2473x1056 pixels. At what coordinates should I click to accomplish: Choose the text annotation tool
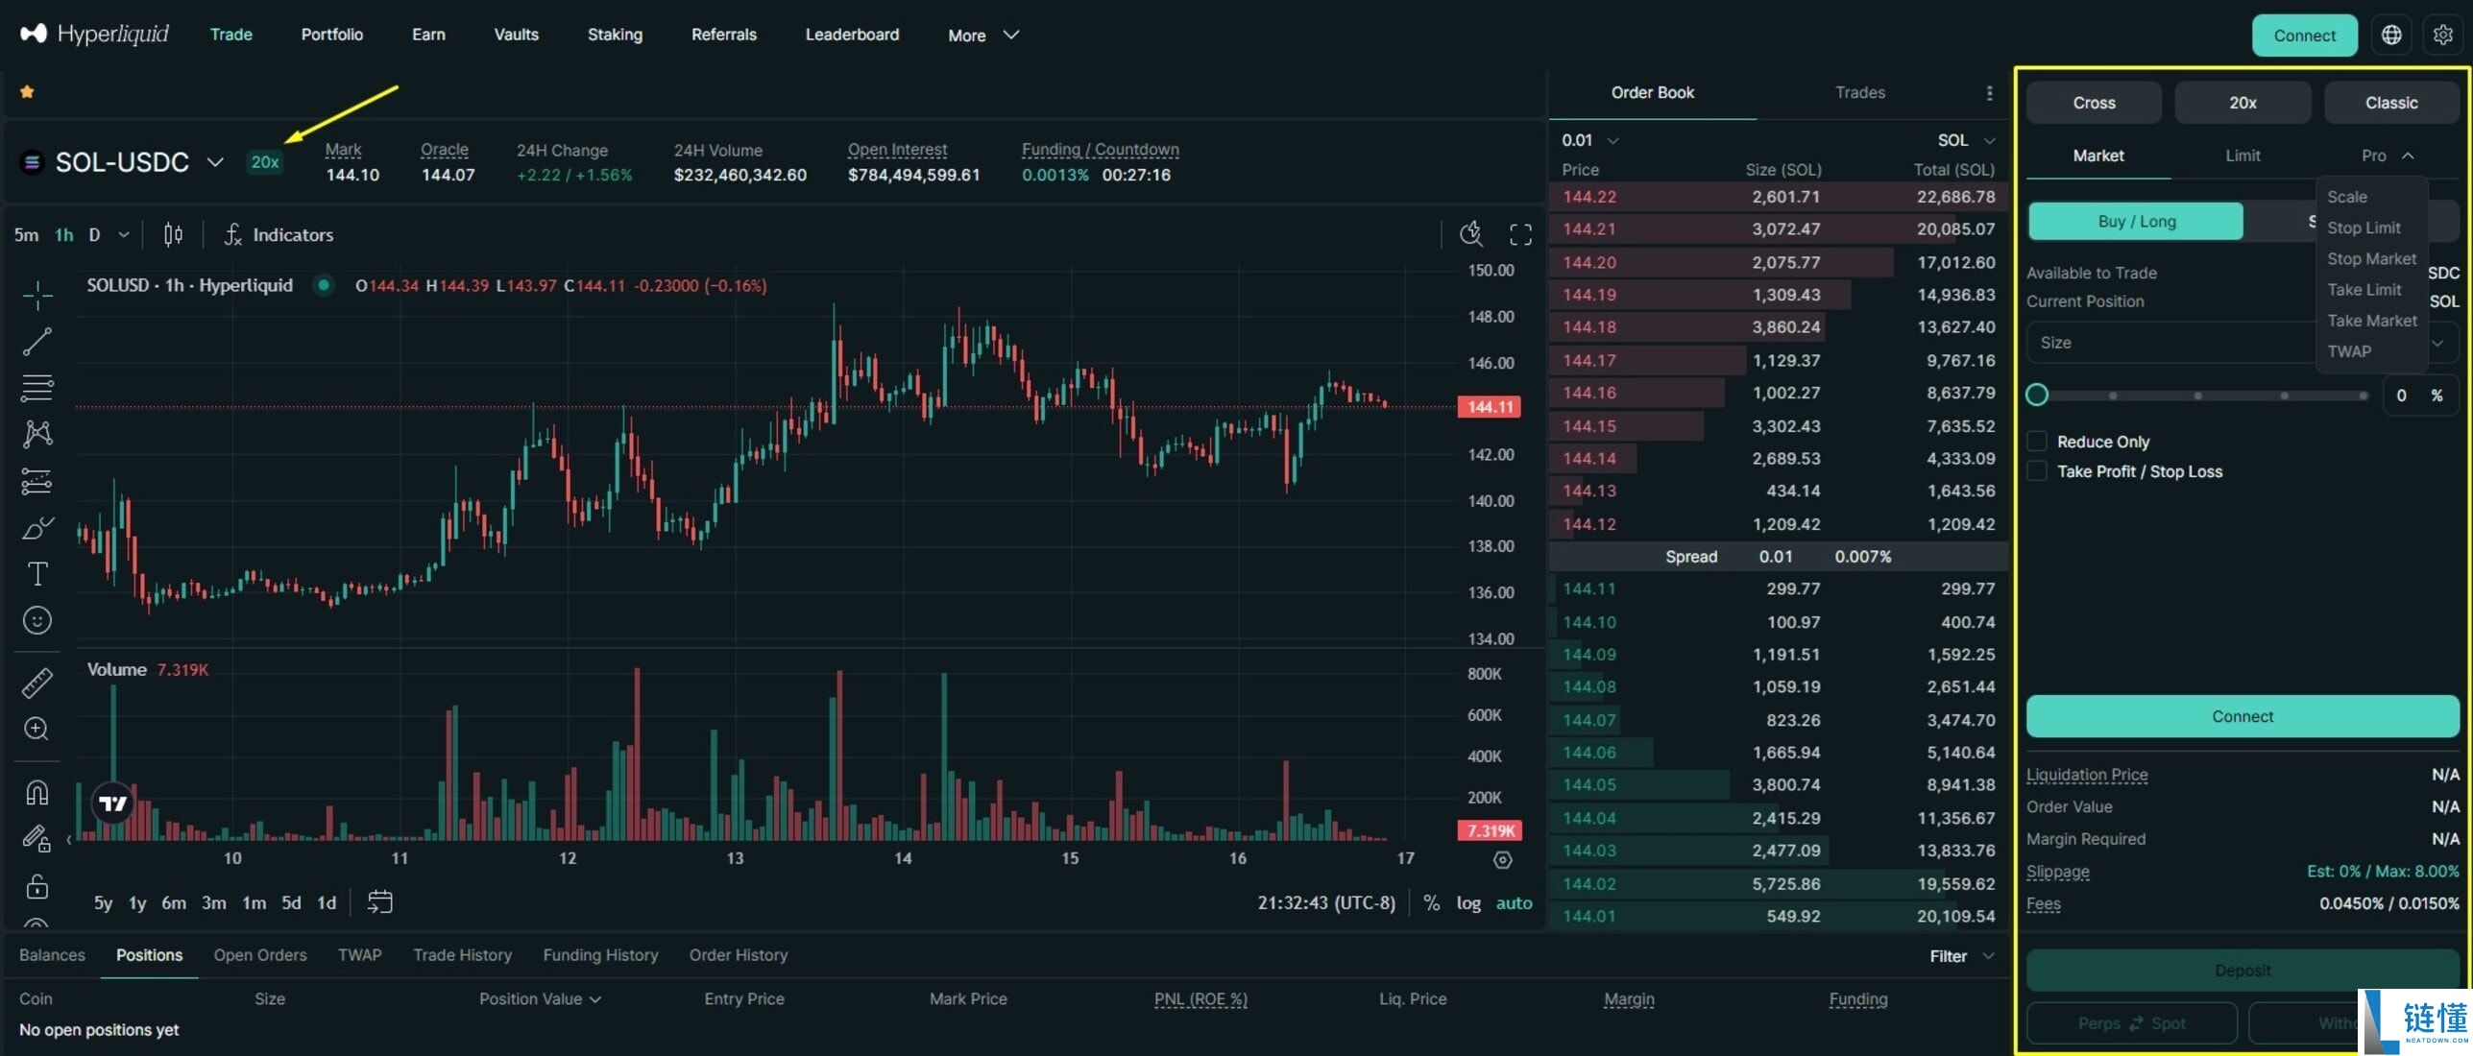[x=37, y=574]
